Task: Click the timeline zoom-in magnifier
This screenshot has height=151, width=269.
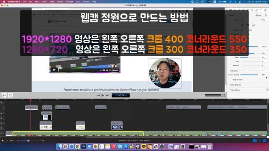Action: (x=43, y=141)
